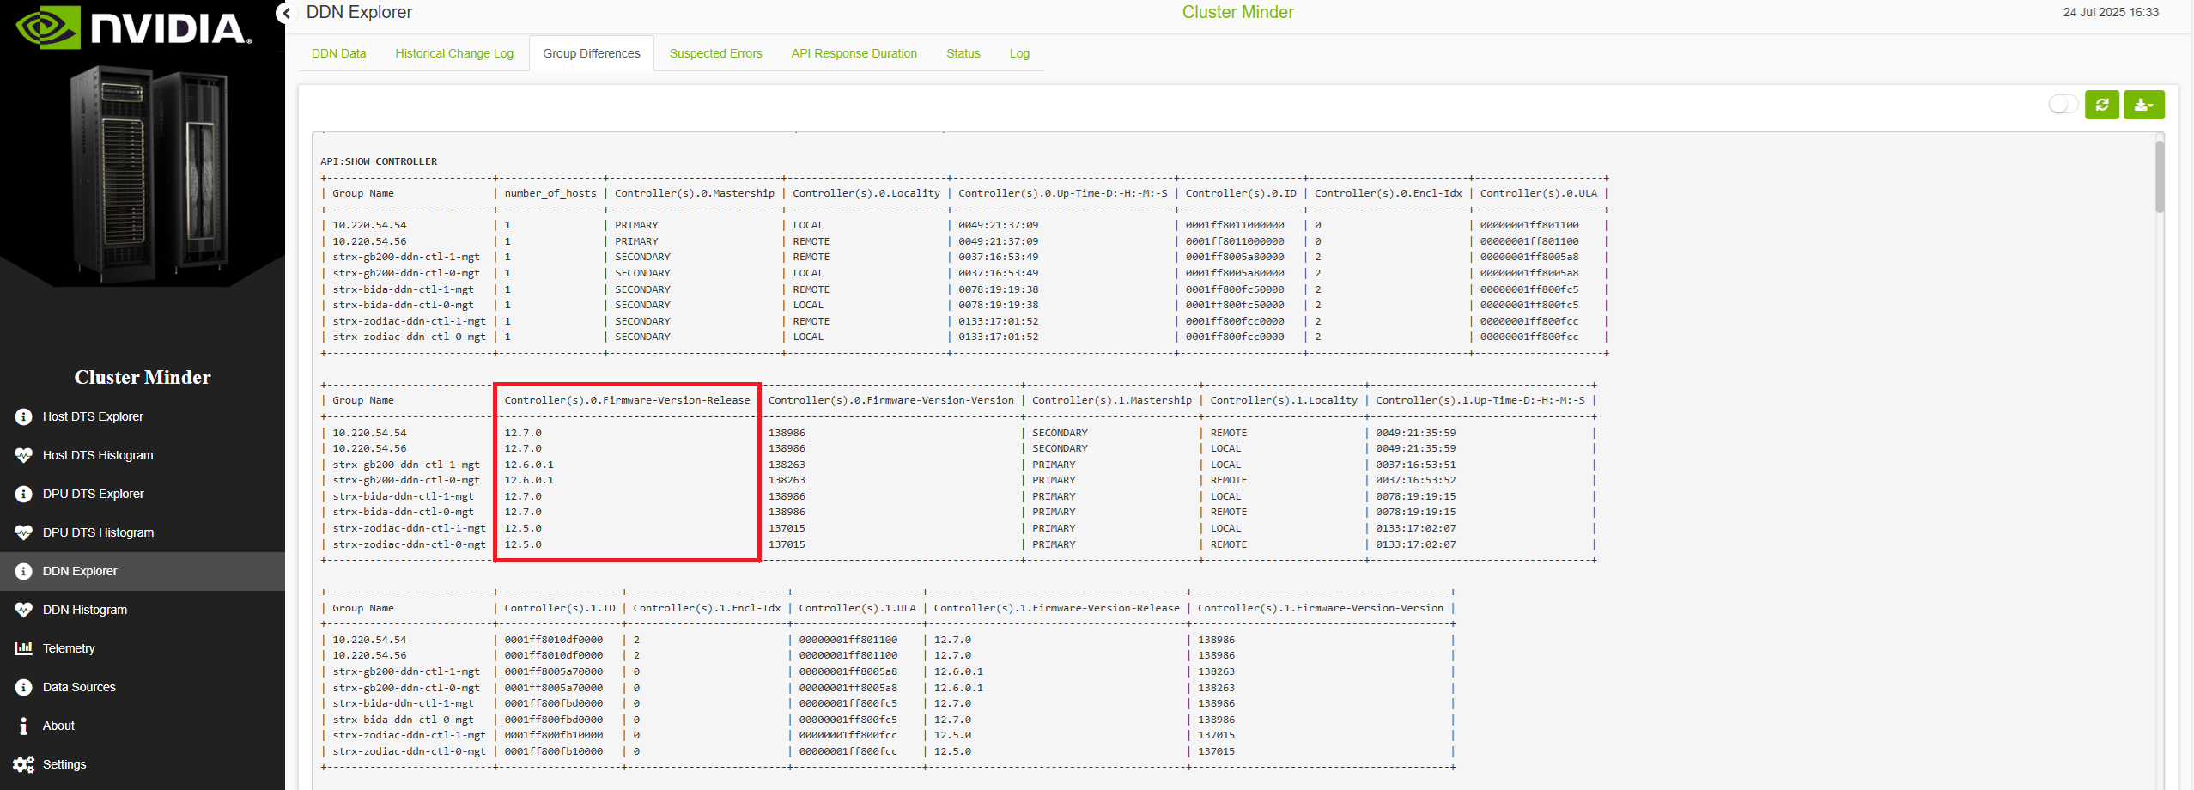The image size is (2194, 790).
Task: Select the Group Differences tab
Action: (x=592, y=53)
